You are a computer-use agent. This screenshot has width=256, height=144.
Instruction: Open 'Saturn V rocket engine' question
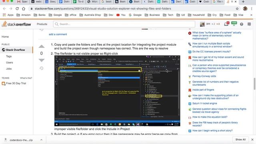pyautogui.click(x=204, y=104)
